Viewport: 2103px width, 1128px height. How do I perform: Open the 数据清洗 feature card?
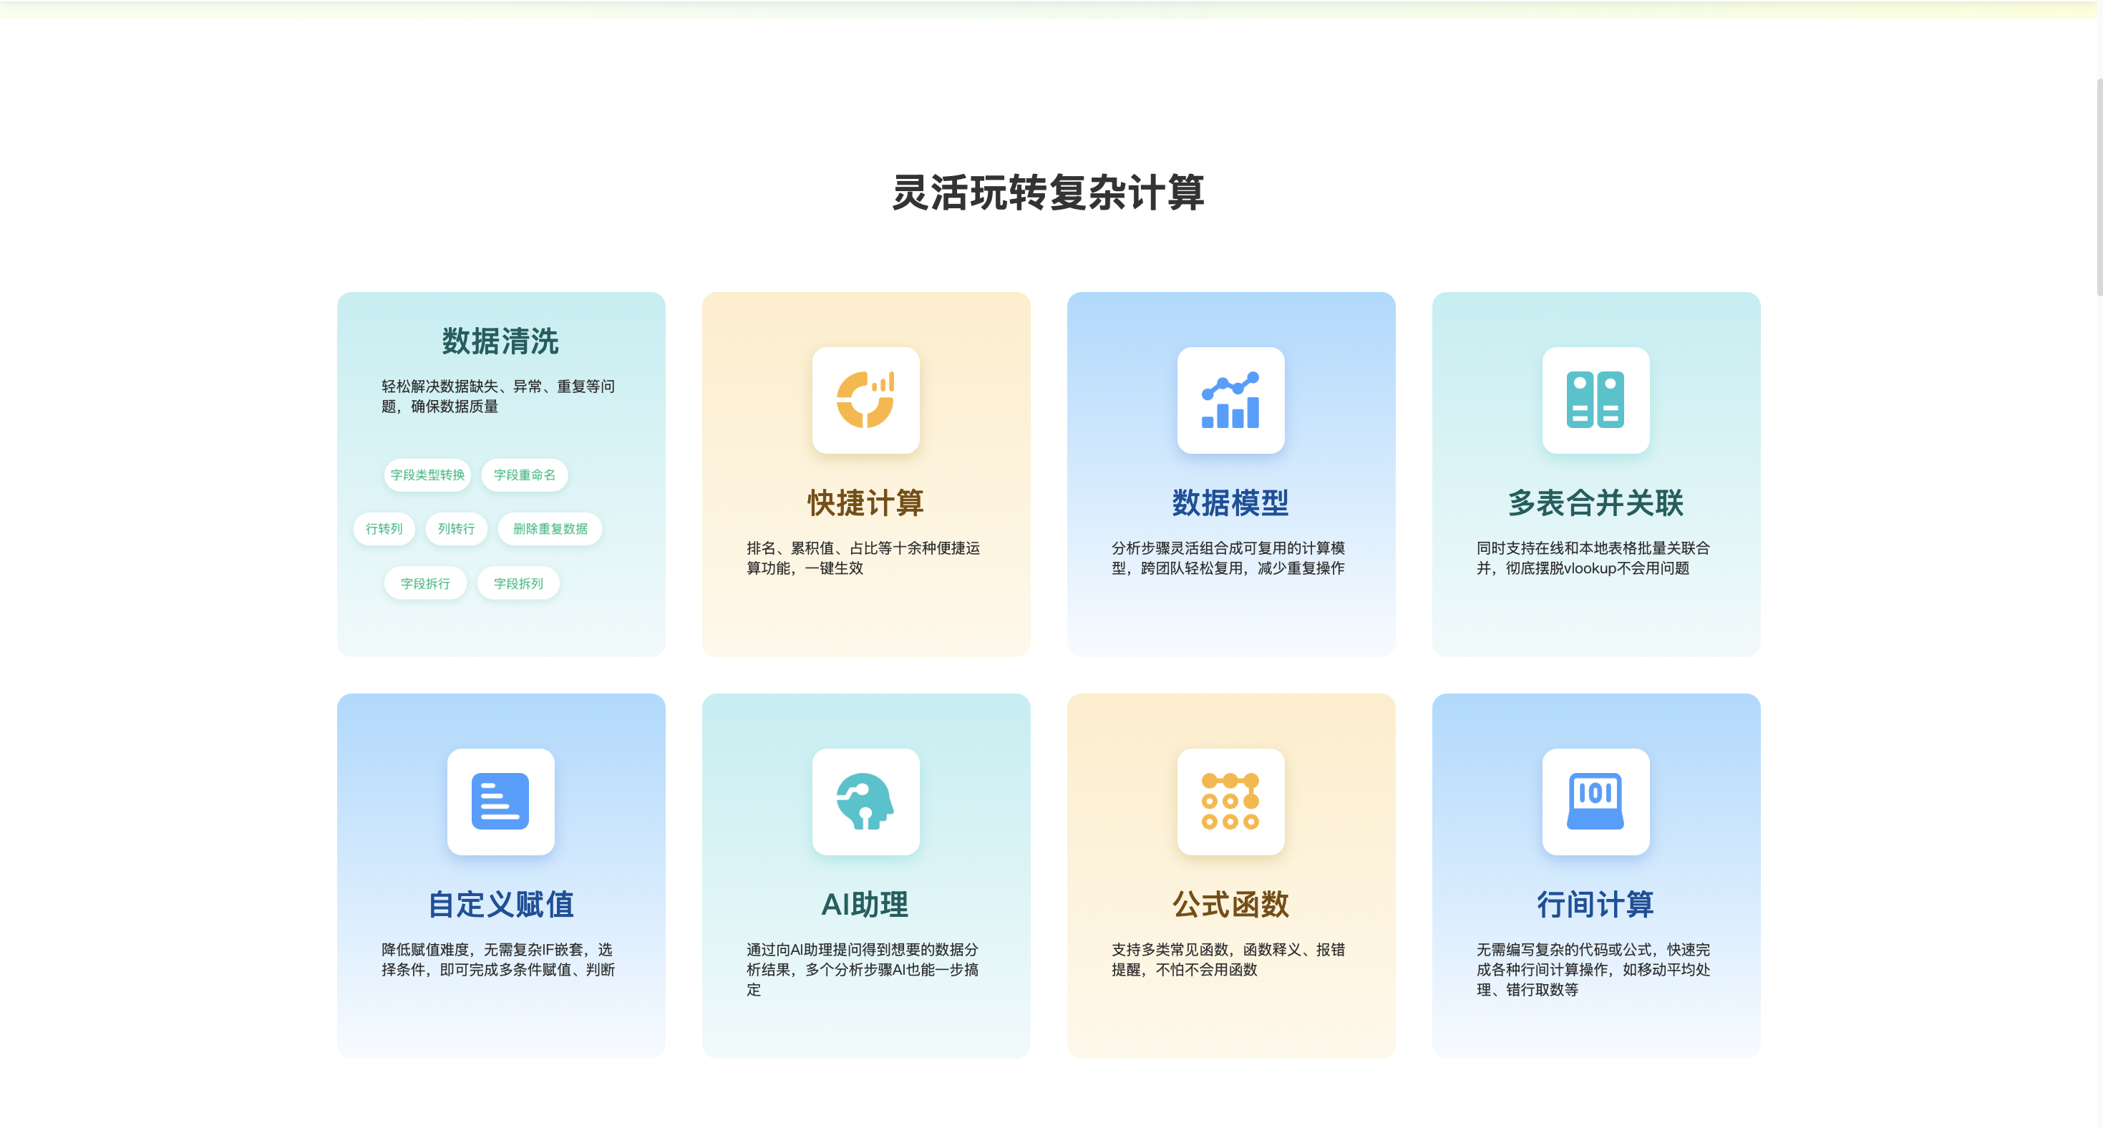(x=500, y=475)
